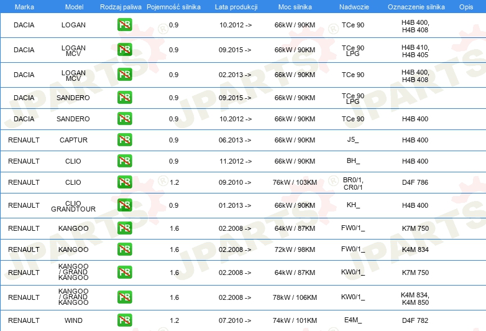This screenshot has width=486, height=331.
Task: Click the Rodzaj paliwa column header
Action: point(121,7)
